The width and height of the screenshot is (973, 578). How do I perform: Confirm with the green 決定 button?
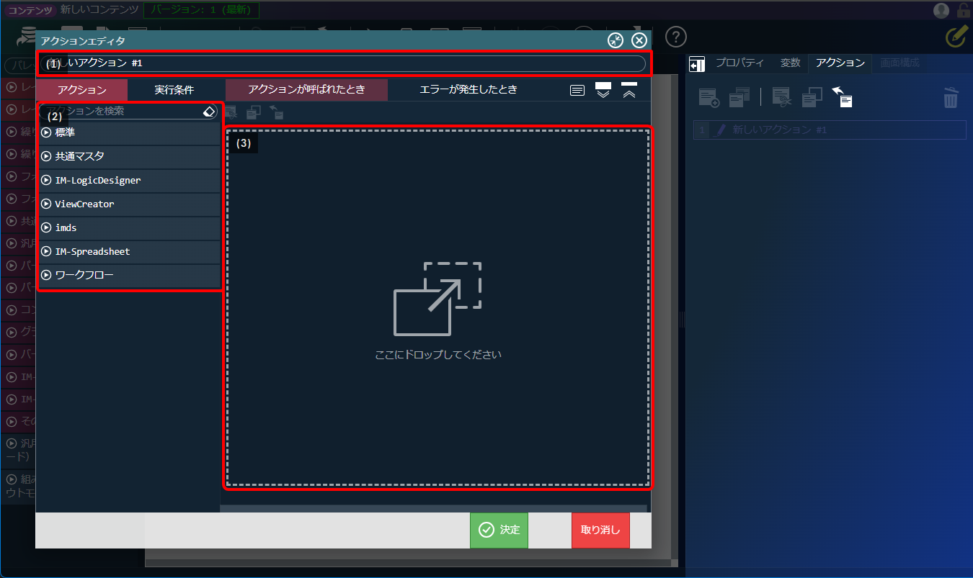[x=499, y=530]
